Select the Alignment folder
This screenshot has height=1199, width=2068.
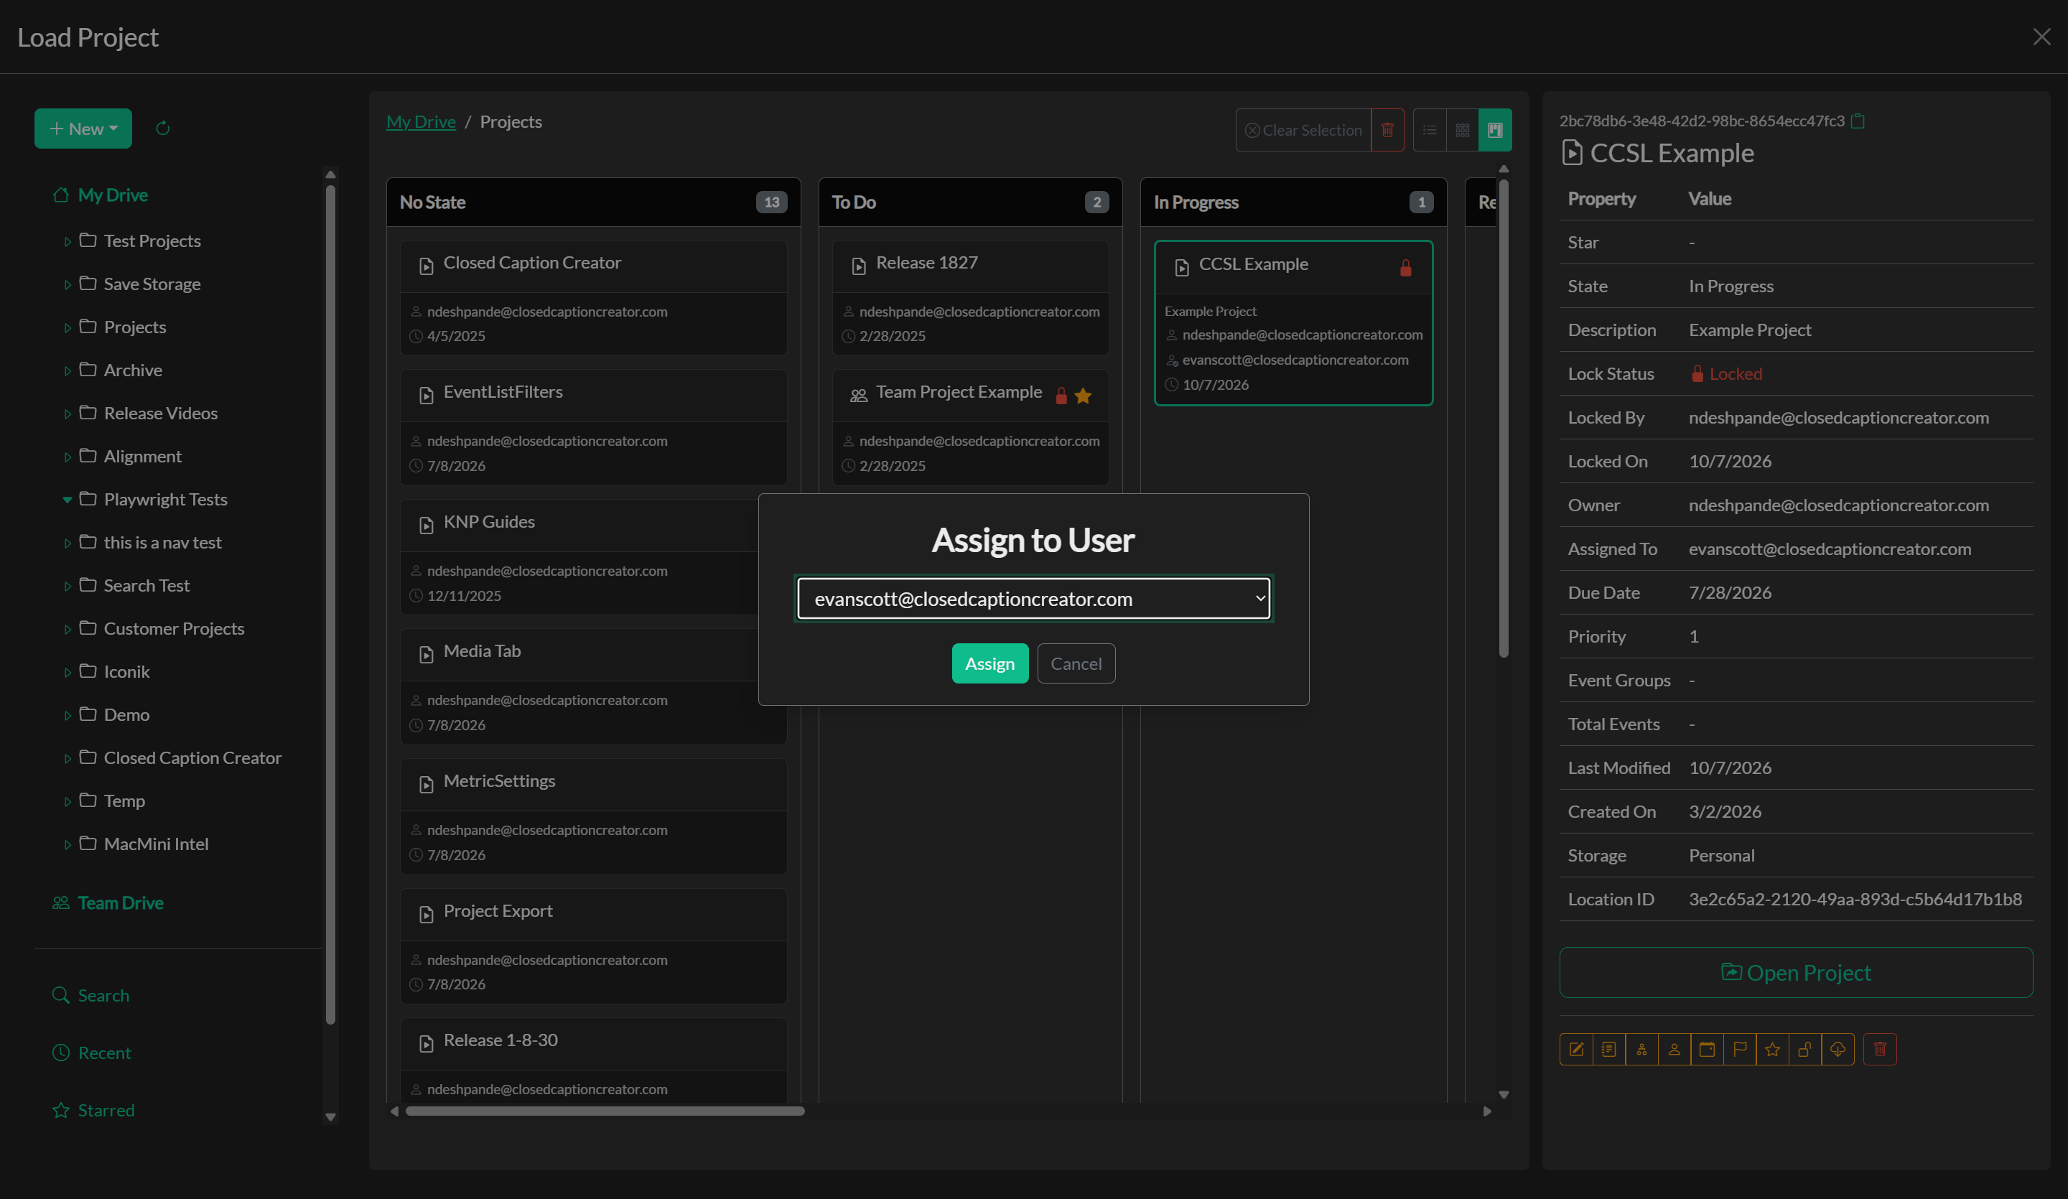point(143,457)
